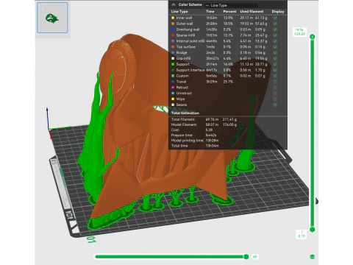The image size is (353, 265).
Task: Toggle Outer wall display checkbox
Action: click(x=275, y=24)
